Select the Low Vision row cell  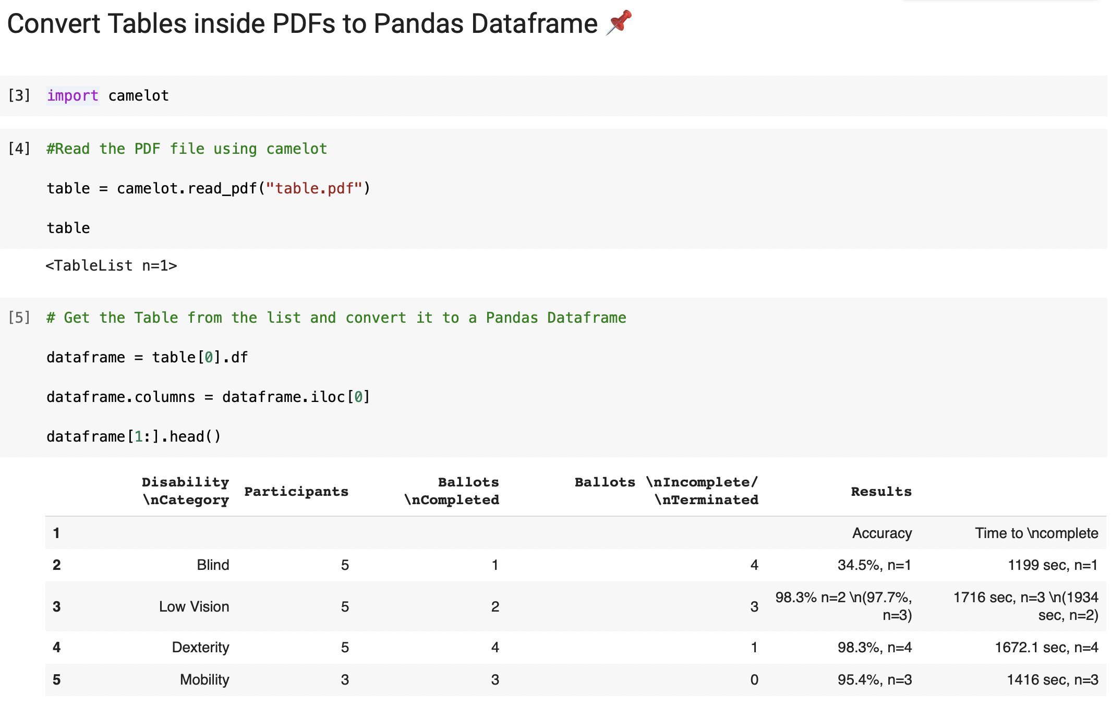[x=194, y=607]
